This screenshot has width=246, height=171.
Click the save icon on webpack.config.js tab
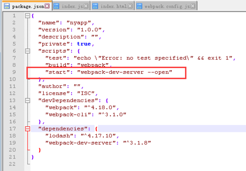[x=139, y=6]
